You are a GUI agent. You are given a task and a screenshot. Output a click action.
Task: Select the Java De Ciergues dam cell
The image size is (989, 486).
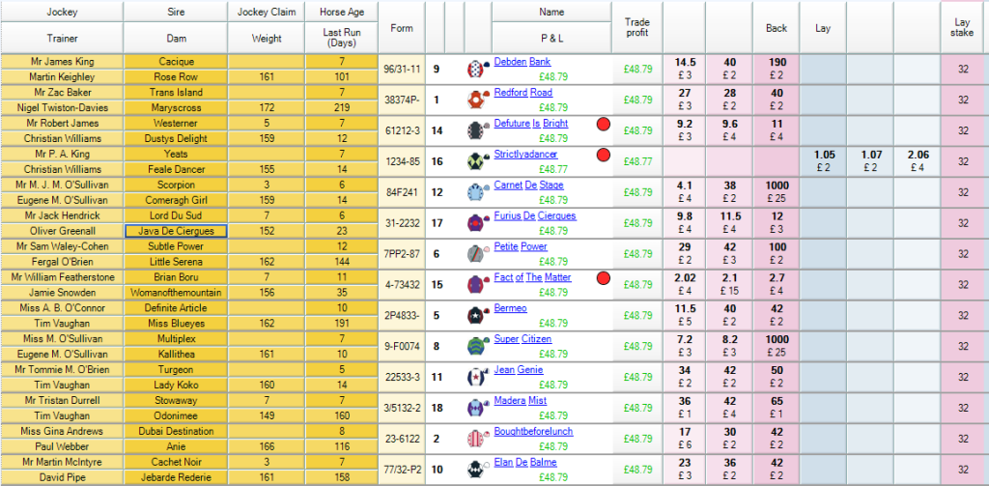coord(176,231)
